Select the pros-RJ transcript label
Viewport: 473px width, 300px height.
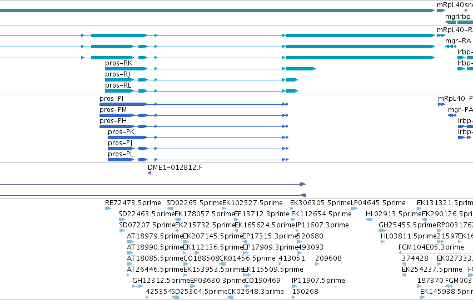tap(118, 74)
